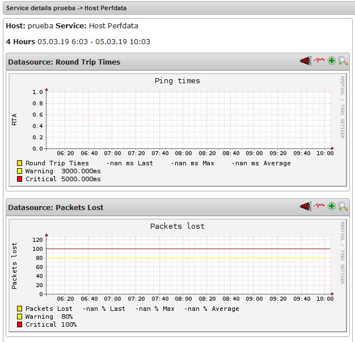355x342 pixels.
Task: Click the magnifier zoom icon for Round Trip Times
Action: click(343, 61)
